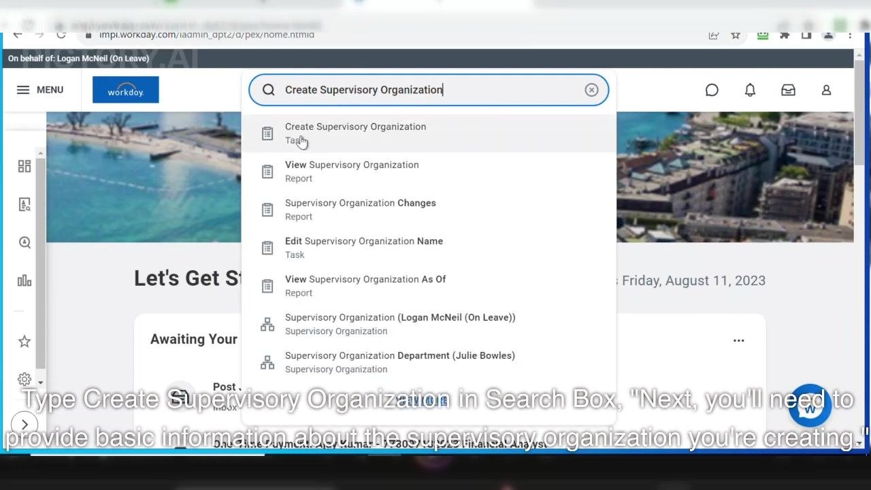Open the dashboard grid icon in sidebar
Screen dimensions: 871x490
click(x=24, y=166)
